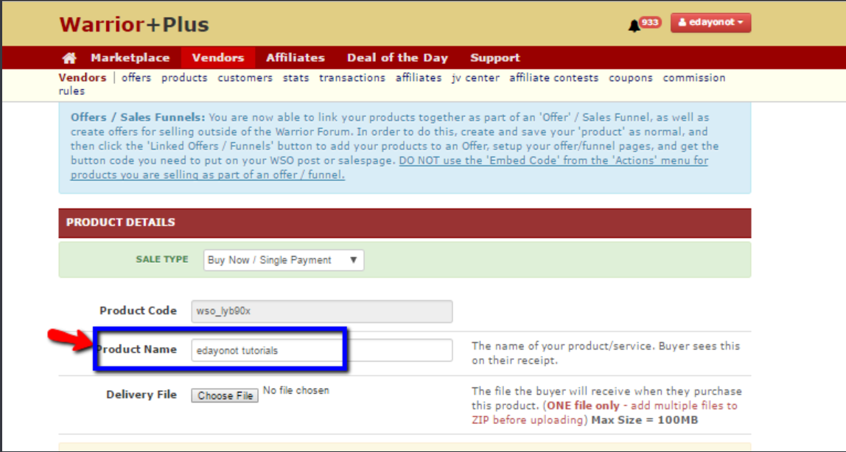Select the Vendors main tab
The height and width of the screenshot is (452, 846).
point(218,57)
